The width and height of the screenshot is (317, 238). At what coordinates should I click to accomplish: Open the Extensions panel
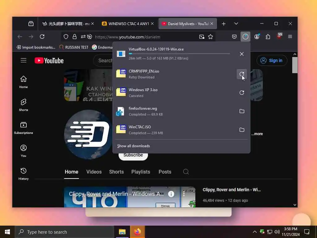[x=268, y=37]
